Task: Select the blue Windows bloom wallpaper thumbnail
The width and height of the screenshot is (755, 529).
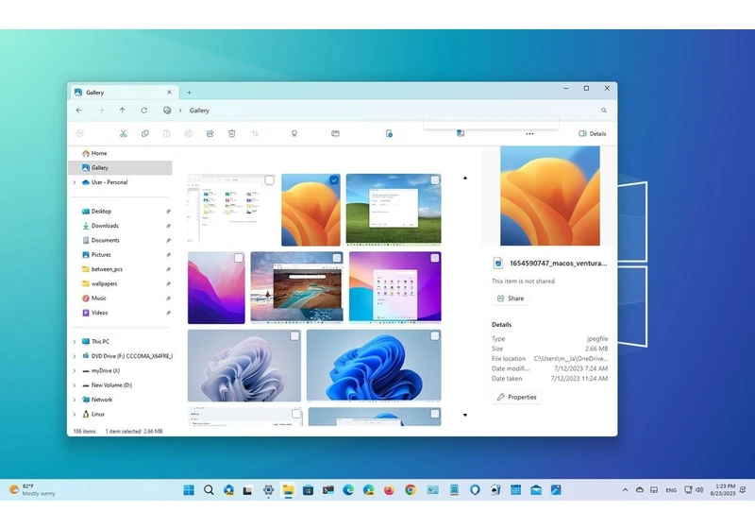Action: click(374, 366)
